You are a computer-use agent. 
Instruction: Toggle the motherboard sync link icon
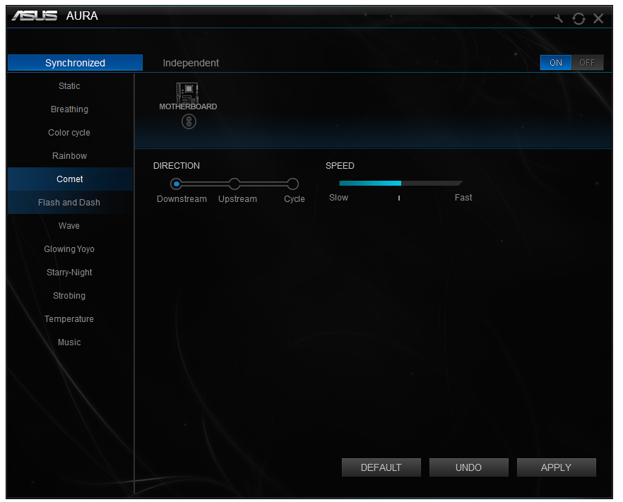coord(189,121)
